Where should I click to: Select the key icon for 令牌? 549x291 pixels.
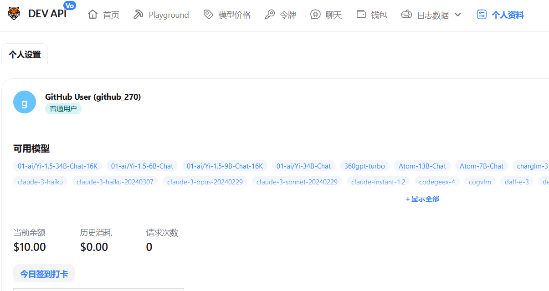[270, 15]
